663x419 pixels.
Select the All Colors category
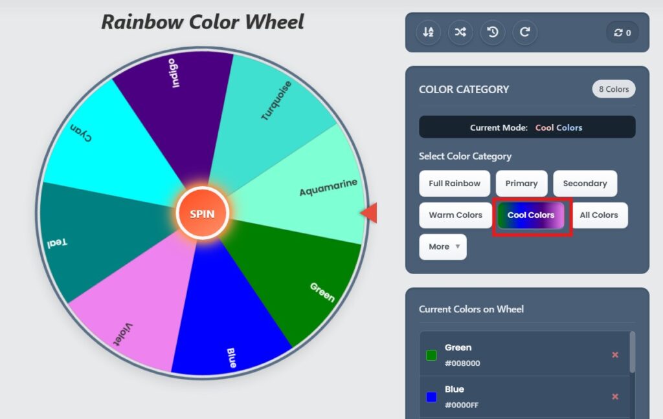[x=600, y=215]
